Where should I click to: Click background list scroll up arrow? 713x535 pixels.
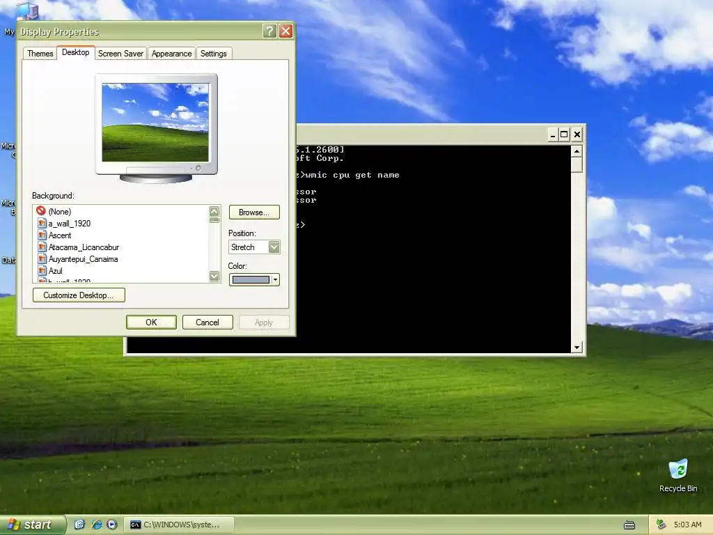coord(214,211)
